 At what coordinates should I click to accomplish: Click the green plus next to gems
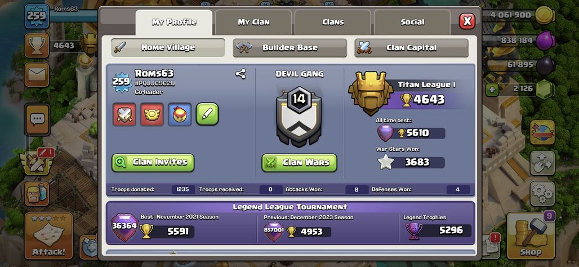point(492,89)
